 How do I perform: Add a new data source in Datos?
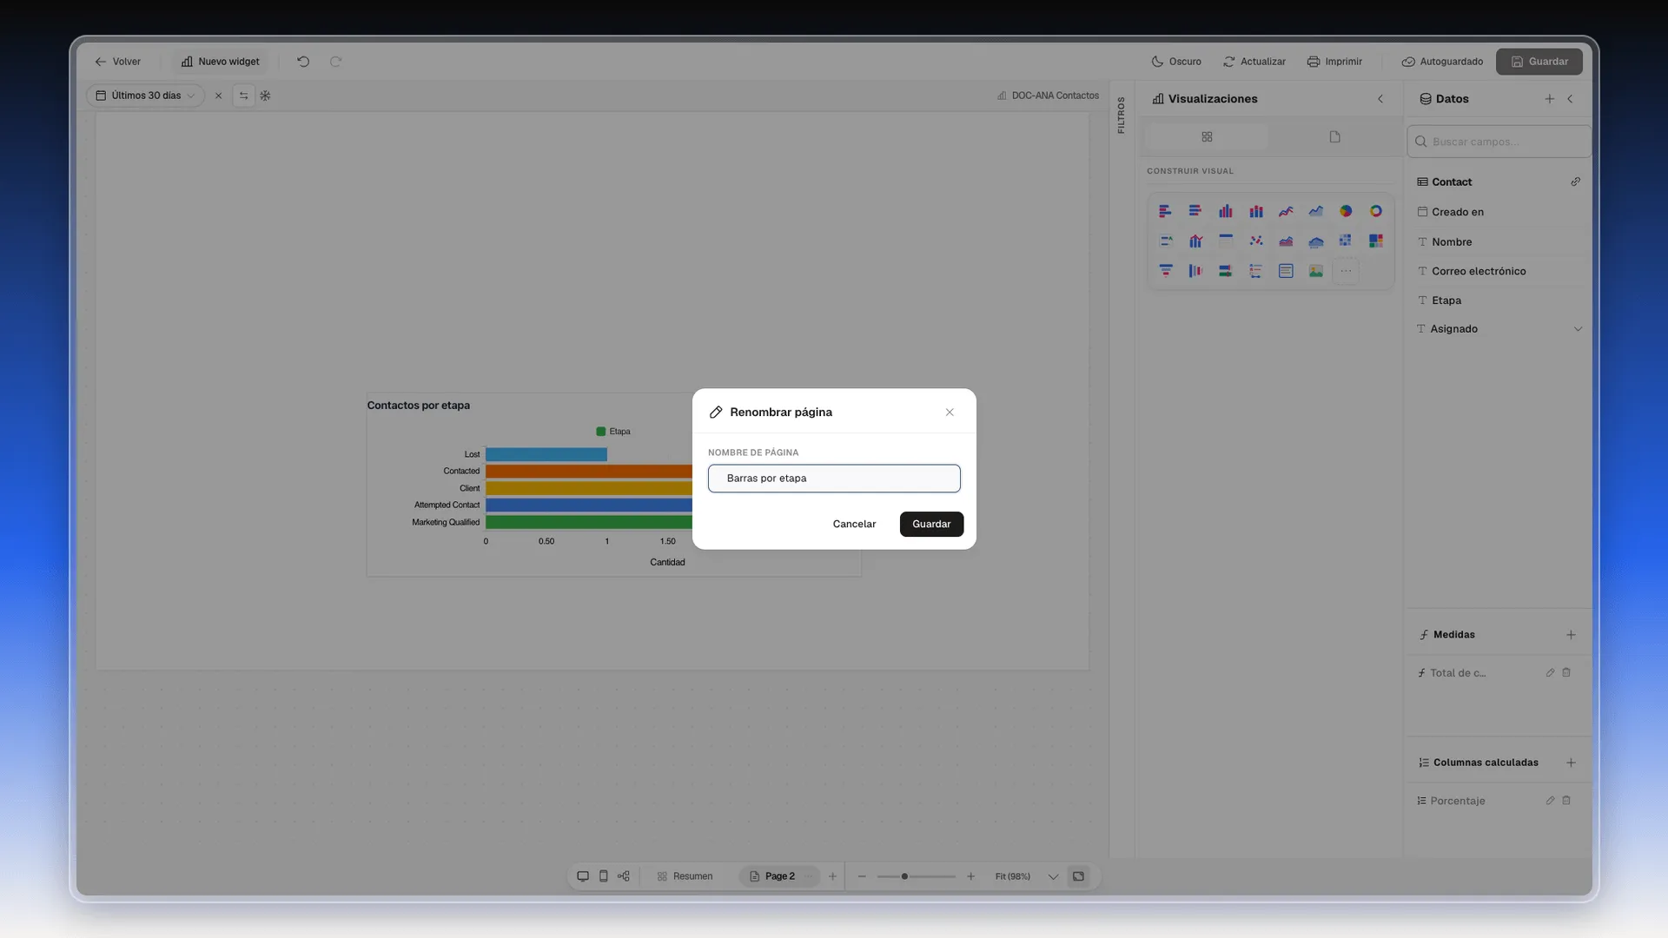point(1550,99)
